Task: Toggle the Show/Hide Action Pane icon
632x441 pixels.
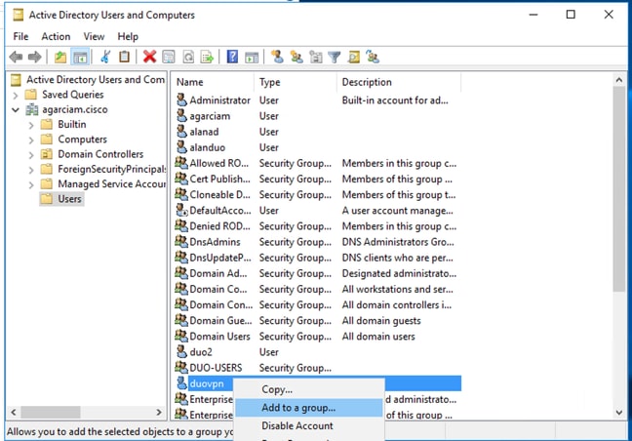Action: click(x=252, y=57)
